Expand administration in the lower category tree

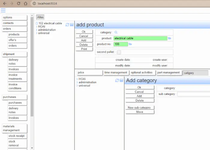tap(77, 82)
